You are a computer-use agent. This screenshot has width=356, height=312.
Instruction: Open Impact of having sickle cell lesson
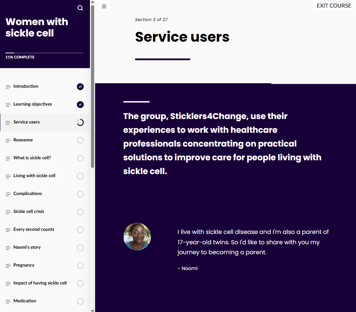pyautogui.click(x=45, y=283)
